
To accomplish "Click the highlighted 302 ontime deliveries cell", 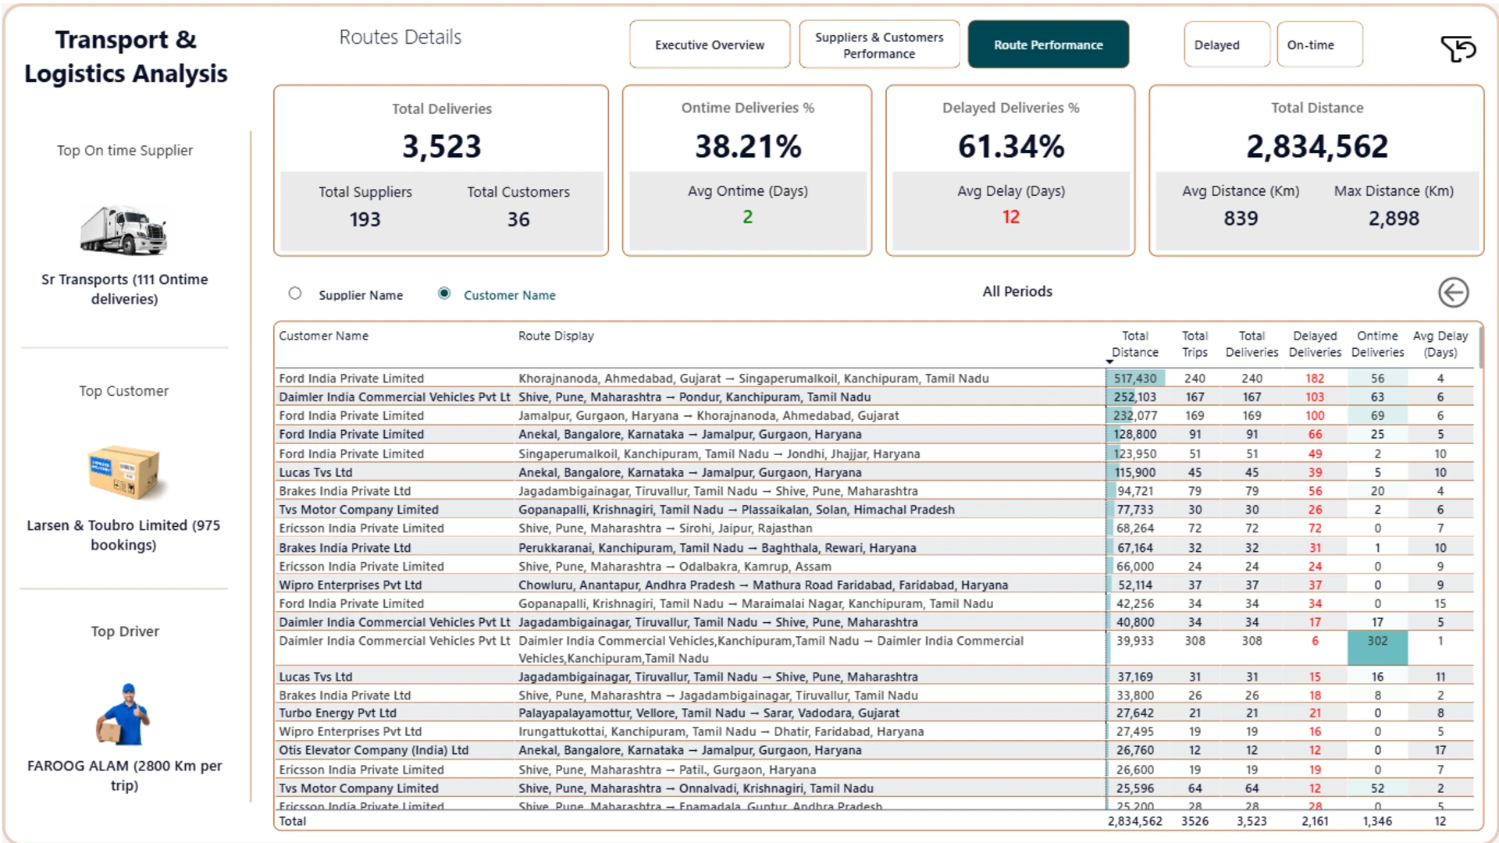I will [x=1377, y=649].
